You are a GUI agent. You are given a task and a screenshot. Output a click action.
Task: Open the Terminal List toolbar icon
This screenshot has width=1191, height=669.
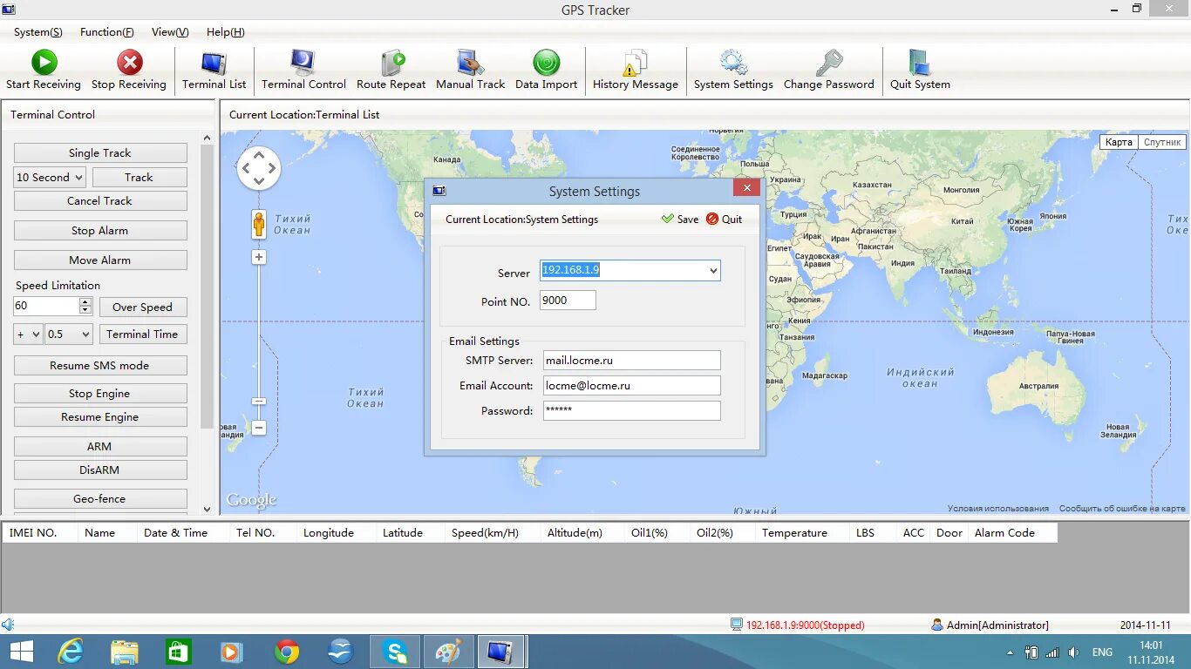click(x=214, y=63)
